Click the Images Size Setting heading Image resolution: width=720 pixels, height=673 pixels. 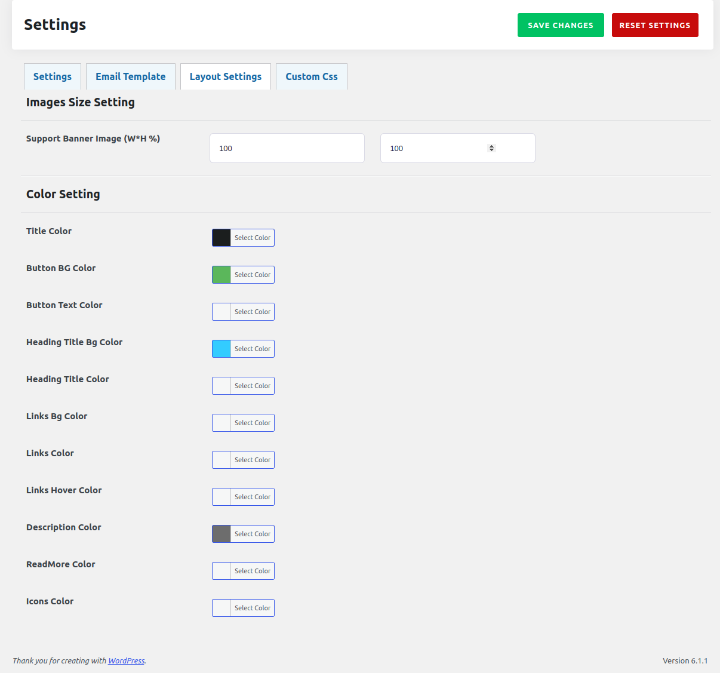pos(81,102)
